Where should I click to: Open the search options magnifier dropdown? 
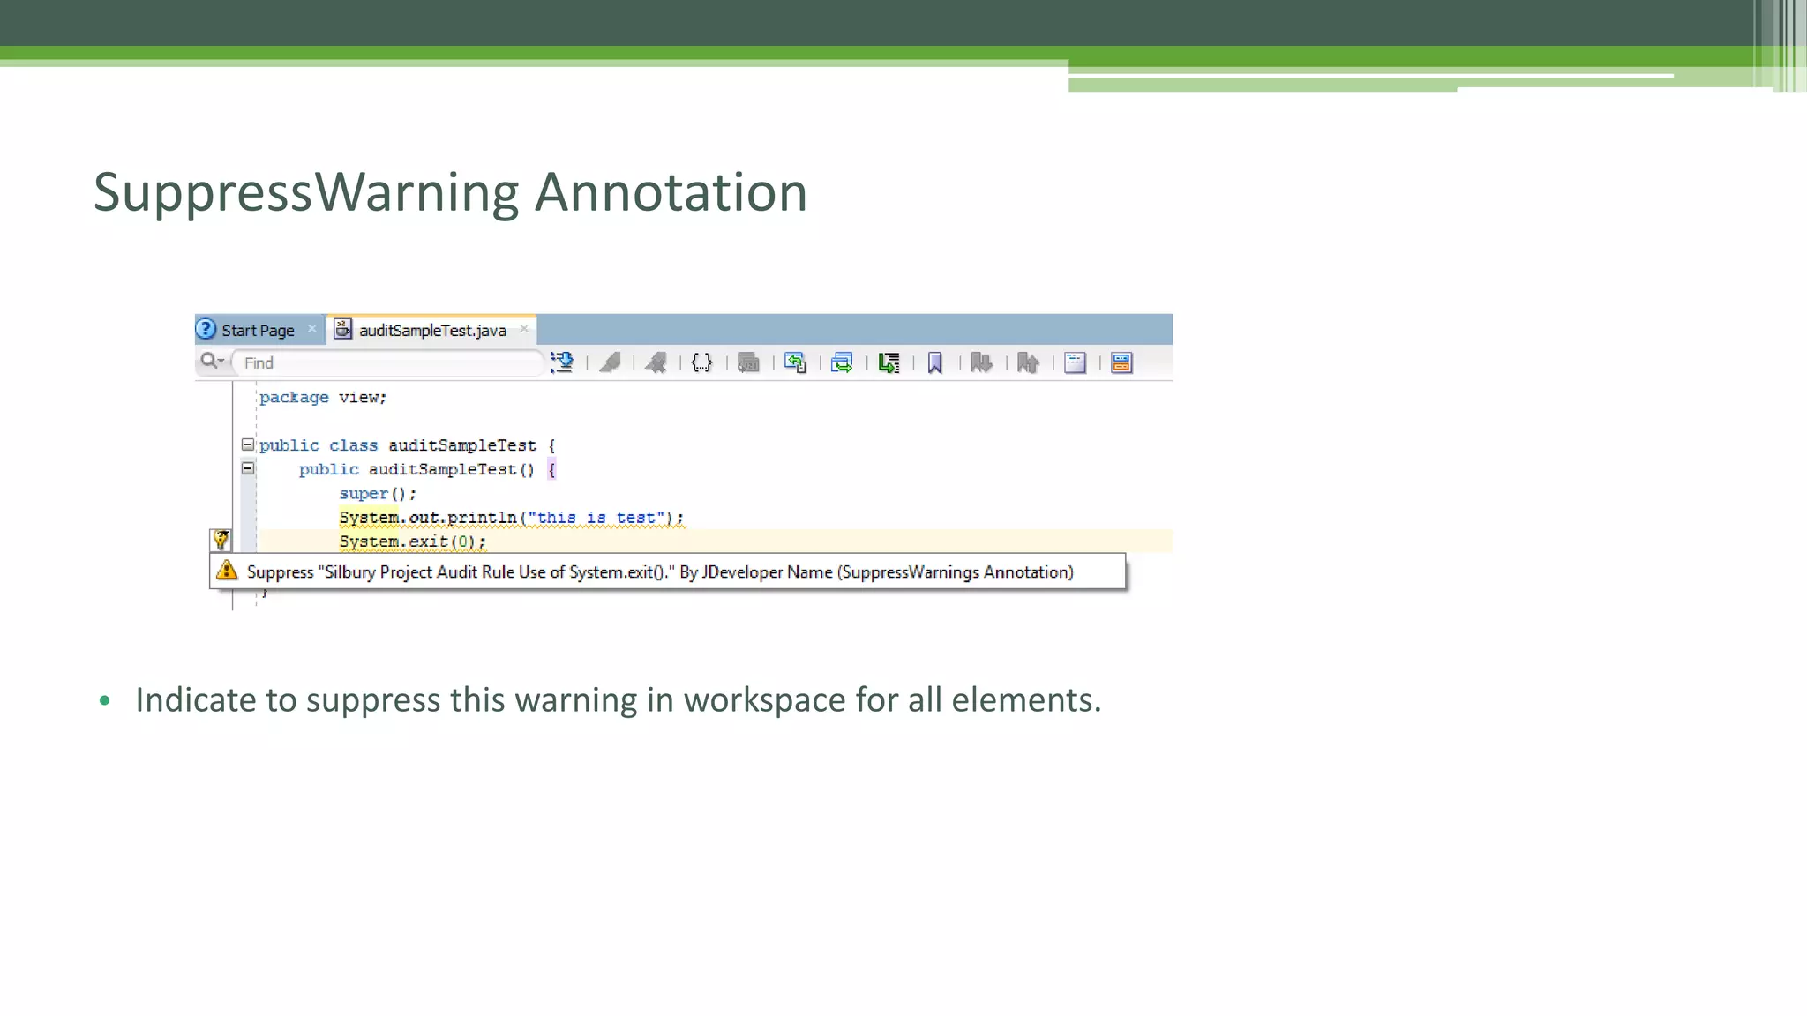coord(212,362)
